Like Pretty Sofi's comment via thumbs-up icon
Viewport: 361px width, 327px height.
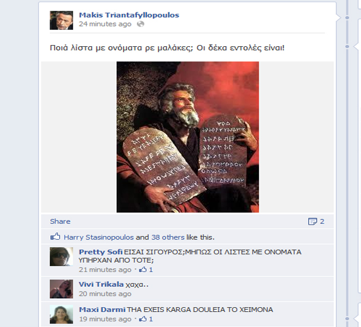tap(143, 269)
